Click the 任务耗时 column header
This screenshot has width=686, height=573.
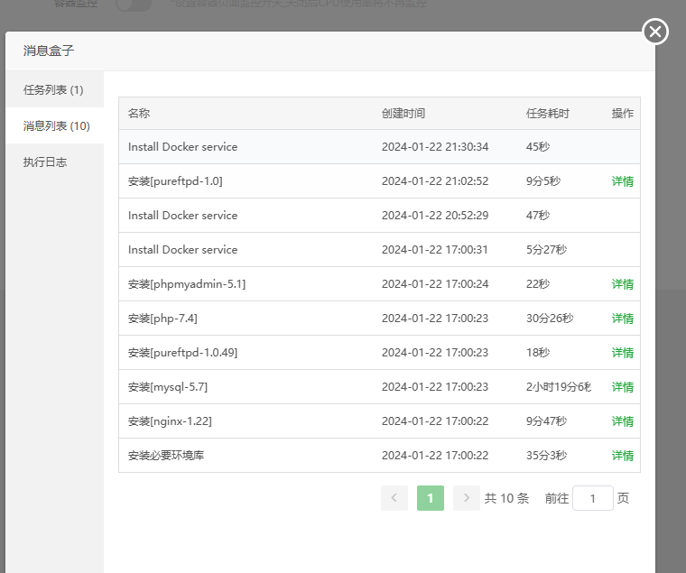[548, 114]
